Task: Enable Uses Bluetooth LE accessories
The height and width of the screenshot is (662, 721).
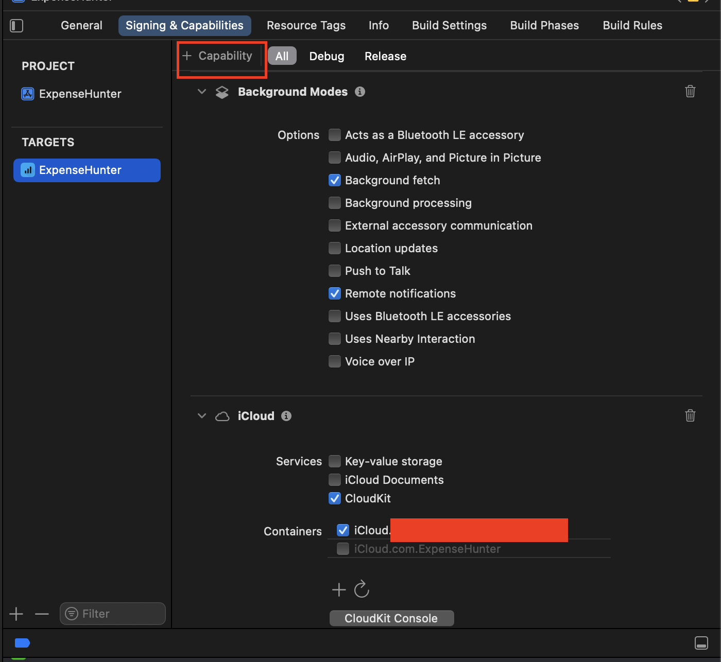Action: pyautogui.click(x=335, y=316)
